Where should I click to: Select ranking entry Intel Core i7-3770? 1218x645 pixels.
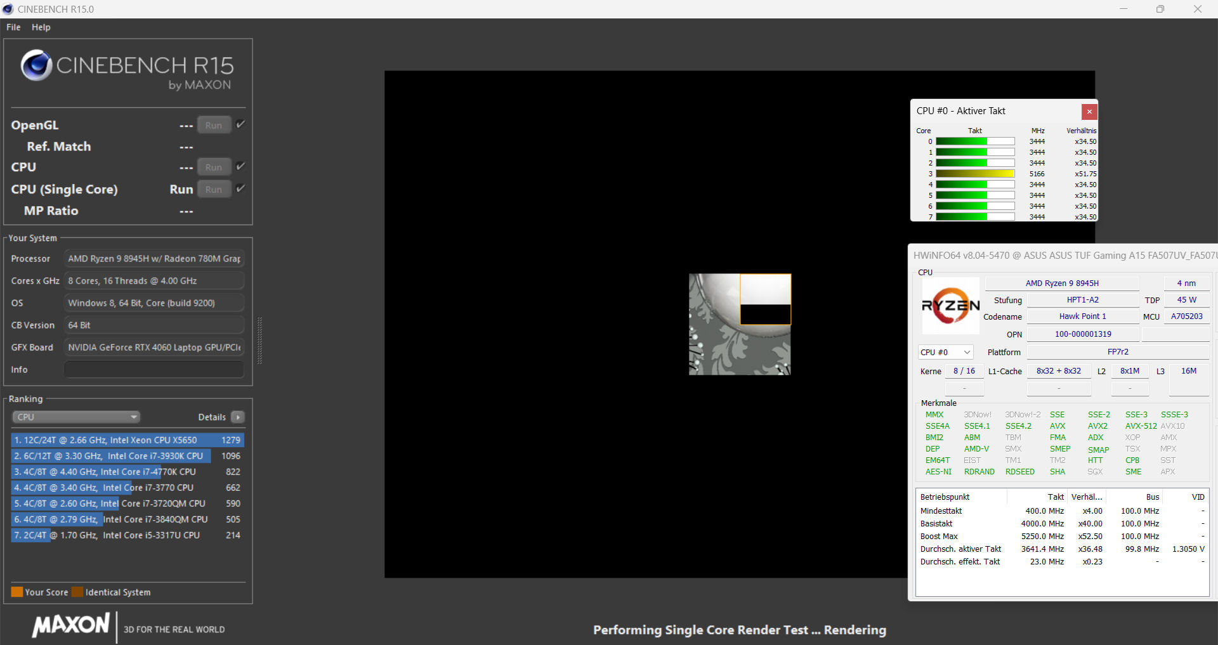[127, 488]
